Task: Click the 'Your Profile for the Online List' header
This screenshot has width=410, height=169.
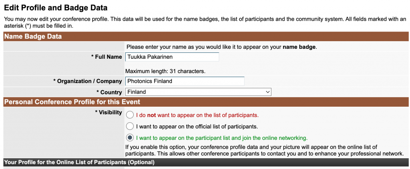Action: [79, 162]
